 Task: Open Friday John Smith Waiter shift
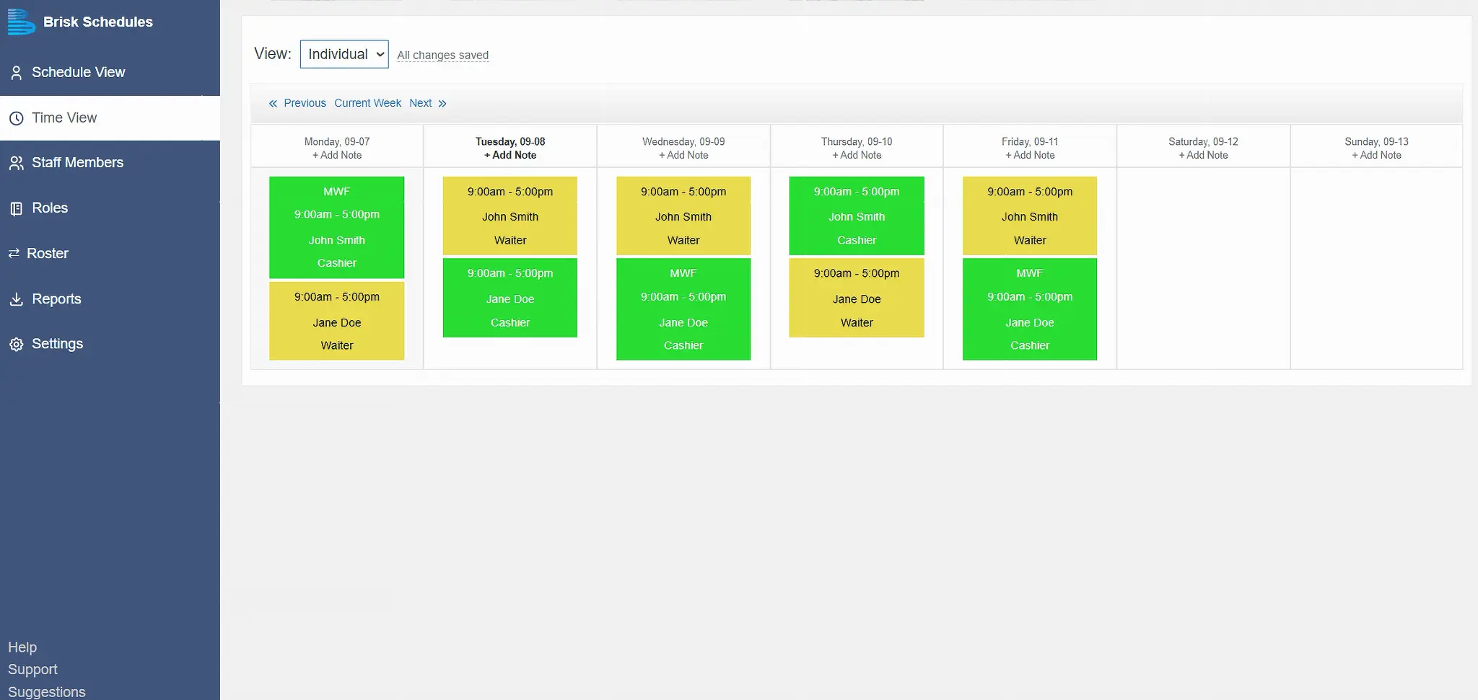[x=1030, y=216]
